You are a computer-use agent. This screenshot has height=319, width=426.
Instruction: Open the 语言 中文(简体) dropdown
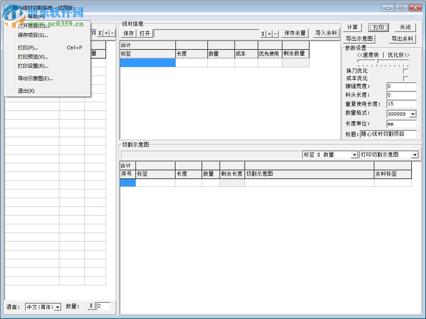tap(57, 307)
